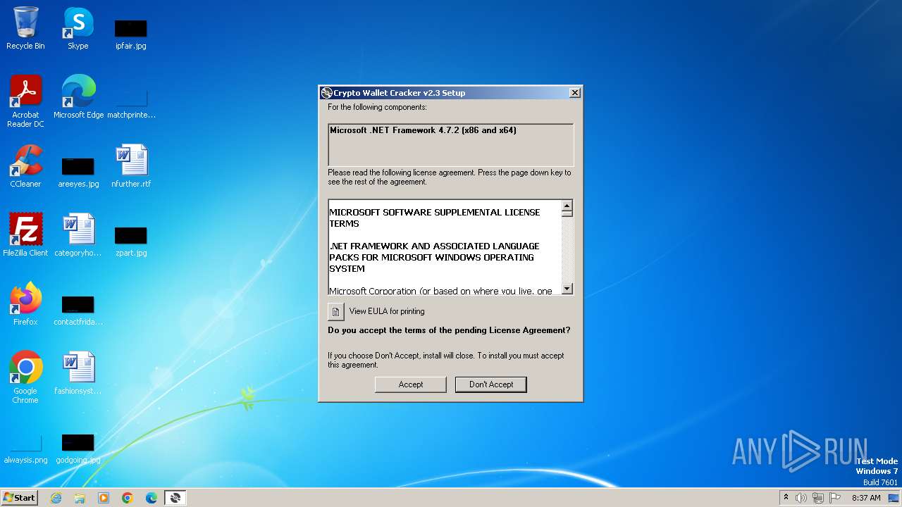
Task: Open Internet Explorer from the taskbar
Action: click(x=56, y=498)
